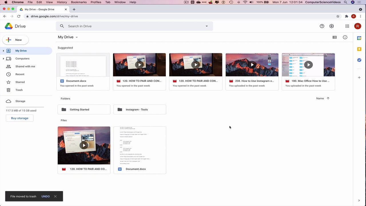The width and height of the screenshot is (366, 206).
Task: Open the Chrome profile avatar in toolbar
Action: coord(354,16)
